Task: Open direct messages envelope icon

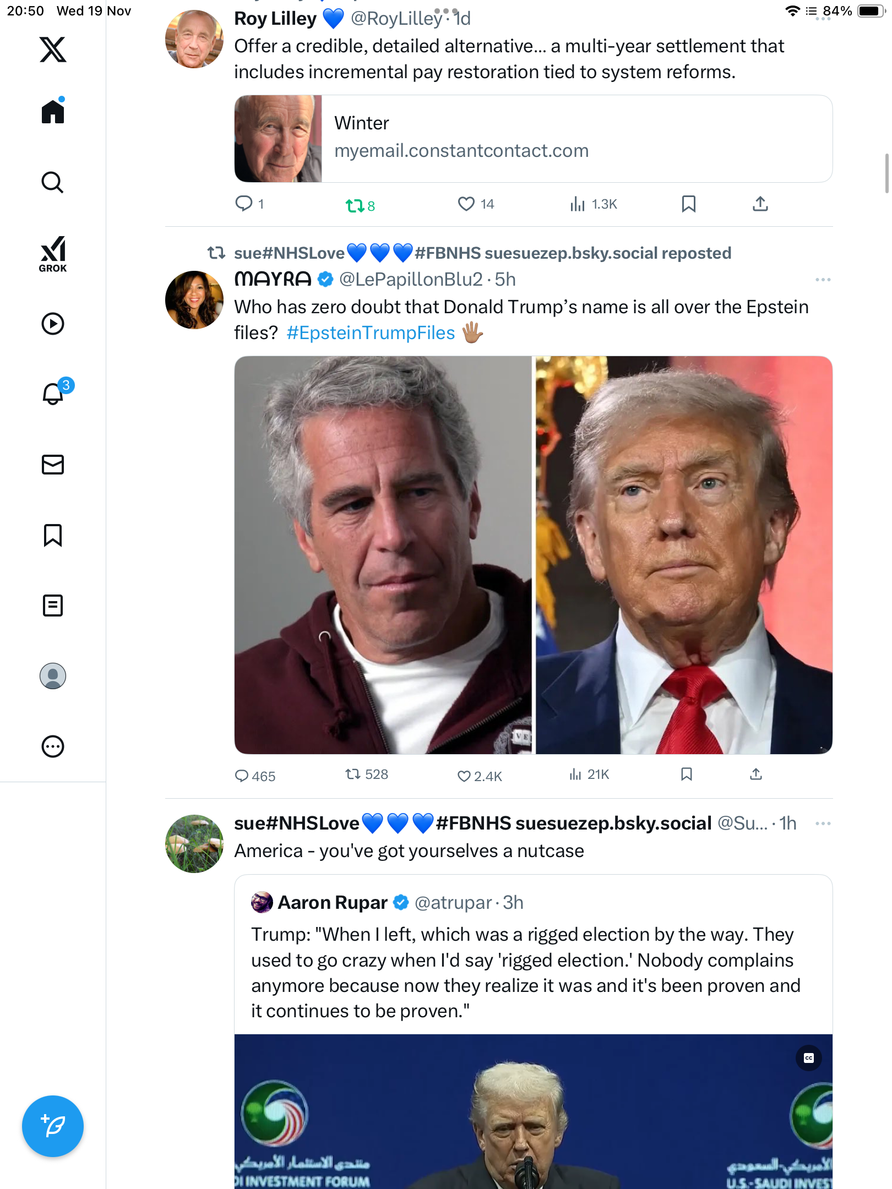Action: pos(53,465)
